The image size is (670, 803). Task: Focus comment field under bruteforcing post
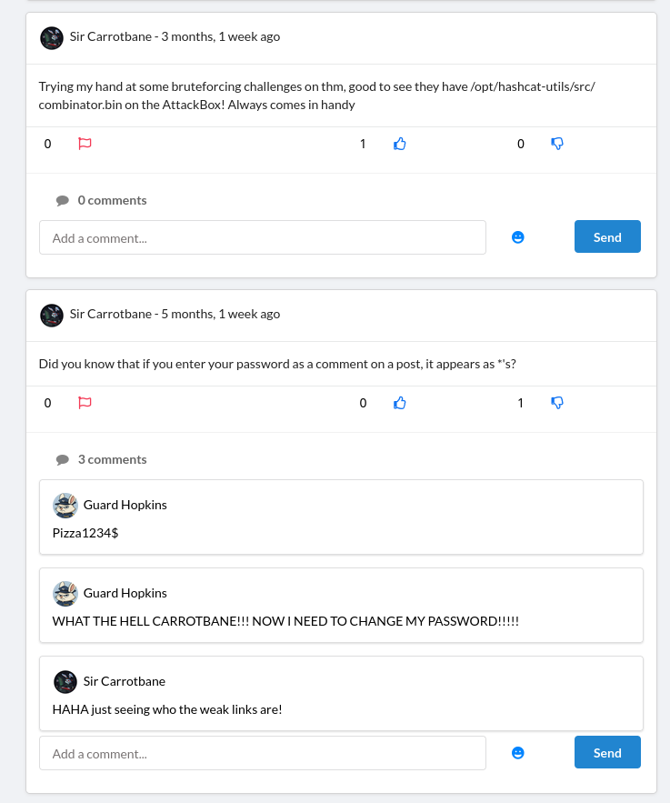coord(262,237)
